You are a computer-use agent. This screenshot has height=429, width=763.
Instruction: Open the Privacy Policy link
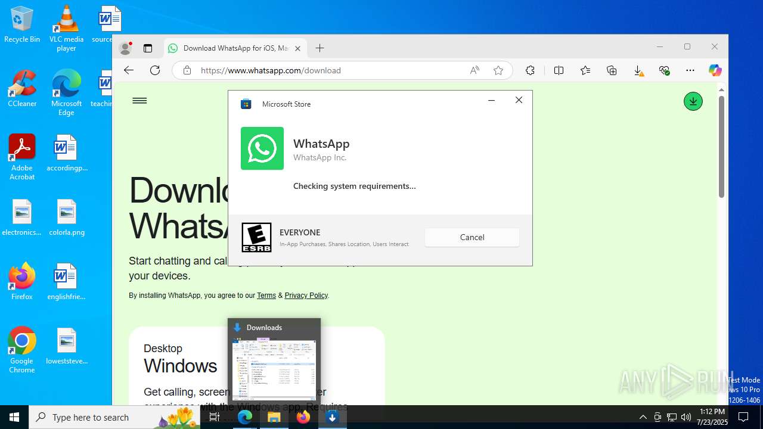pos(306,296)
